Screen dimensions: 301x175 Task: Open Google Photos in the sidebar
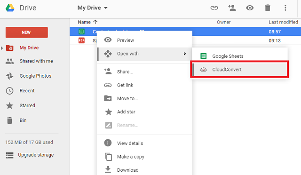(35, 76)
